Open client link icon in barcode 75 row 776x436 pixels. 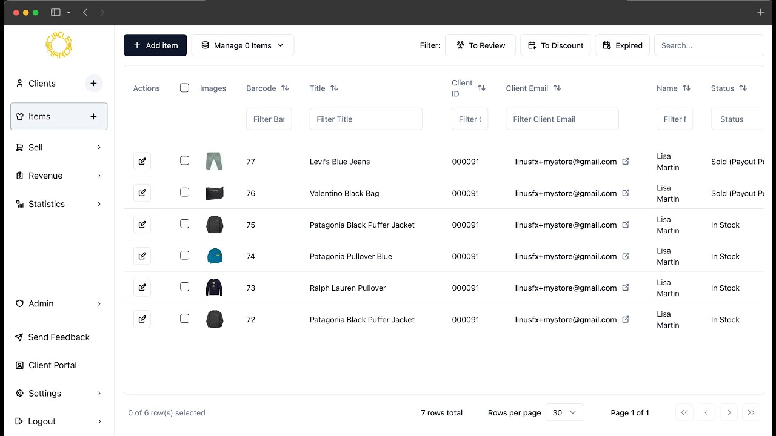pyautogui.click(x=626, y=225)
